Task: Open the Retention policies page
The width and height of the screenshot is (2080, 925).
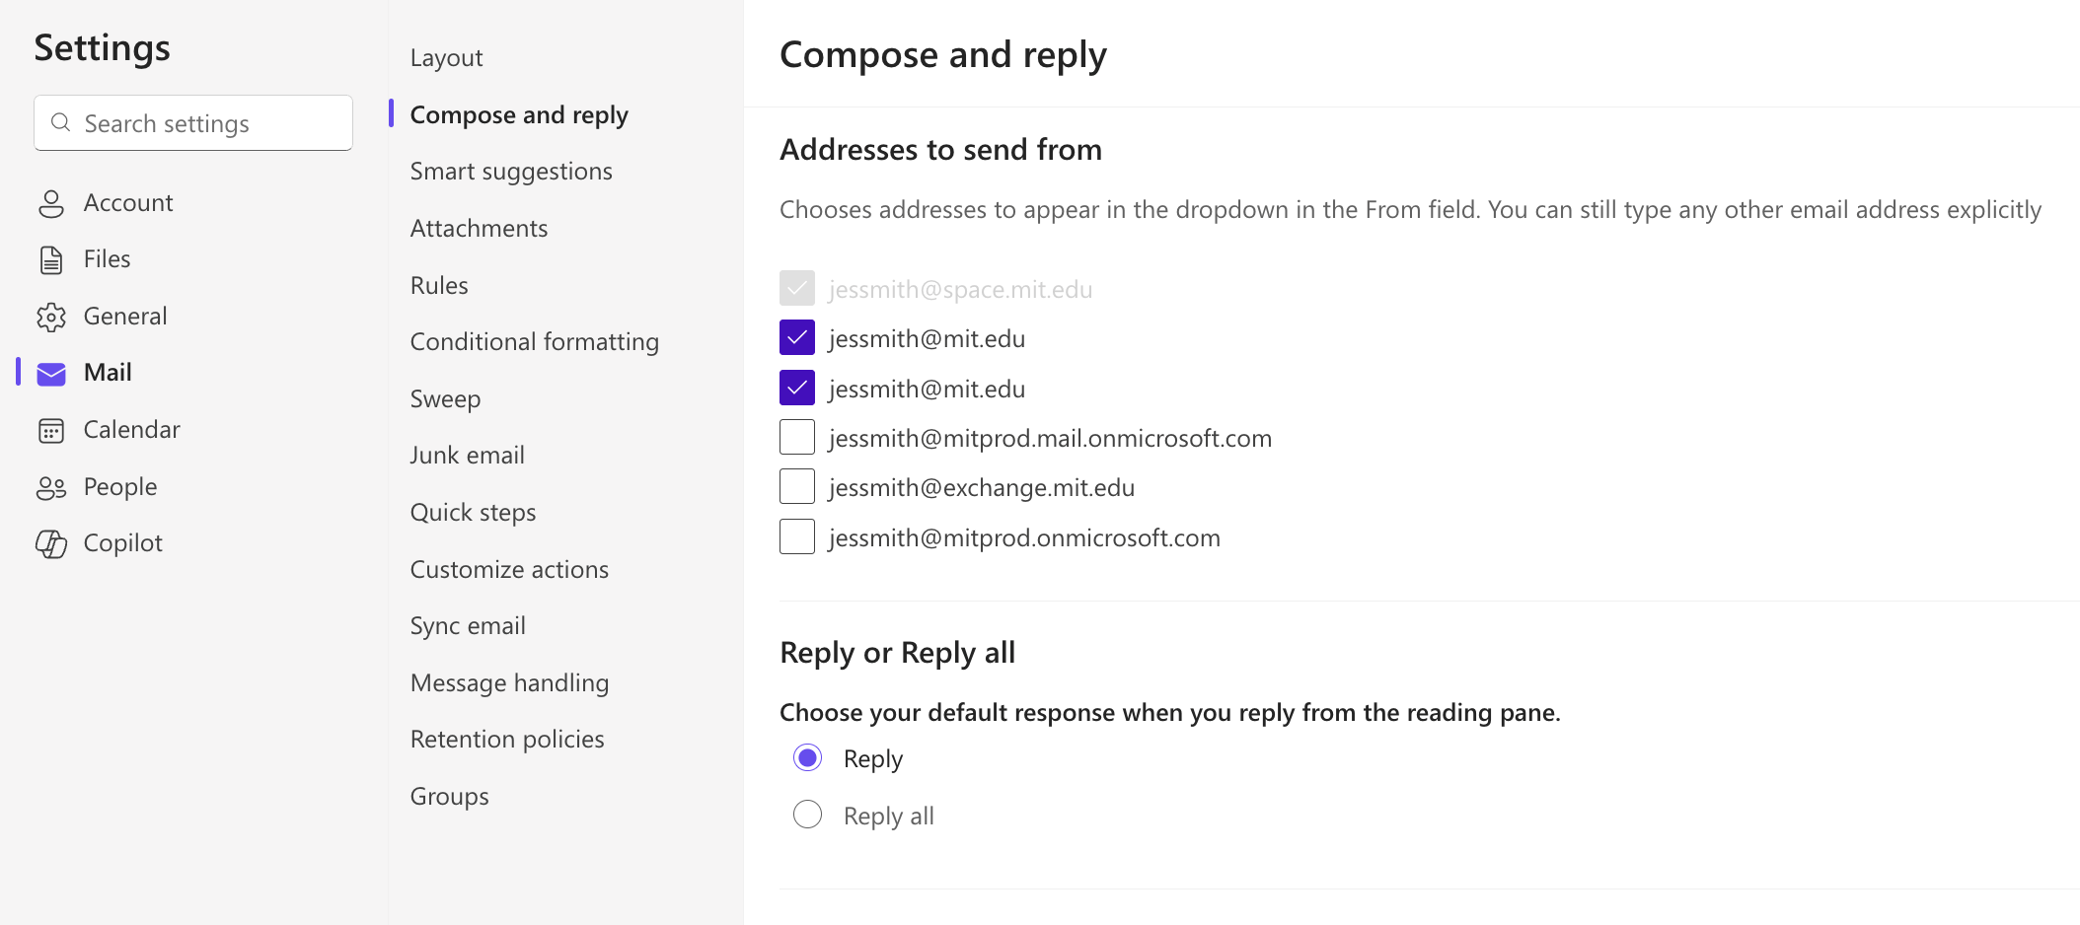Action: click(507, 740)
